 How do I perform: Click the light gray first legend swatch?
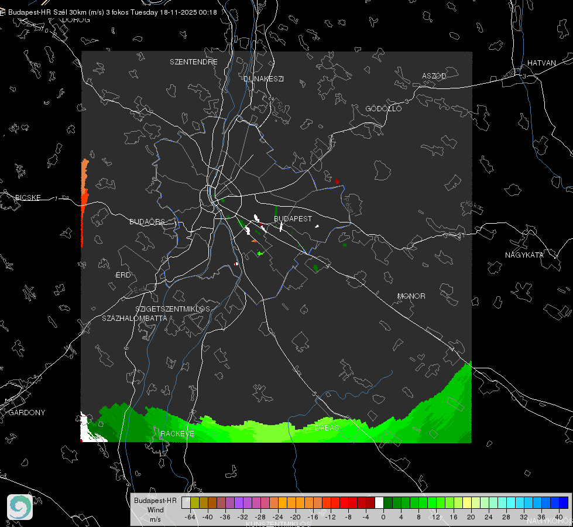pos(186,503)
